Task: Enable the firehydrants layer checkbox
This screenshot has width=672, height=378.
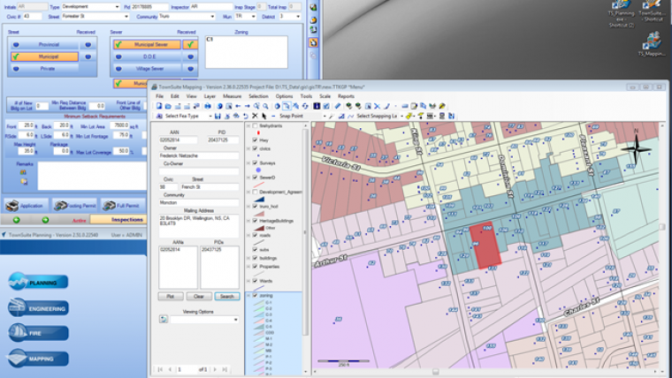Action: click(255, 126)
